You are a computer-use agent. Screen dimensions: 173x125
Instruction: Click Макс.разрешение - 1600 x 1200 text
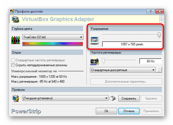[39, 77]
